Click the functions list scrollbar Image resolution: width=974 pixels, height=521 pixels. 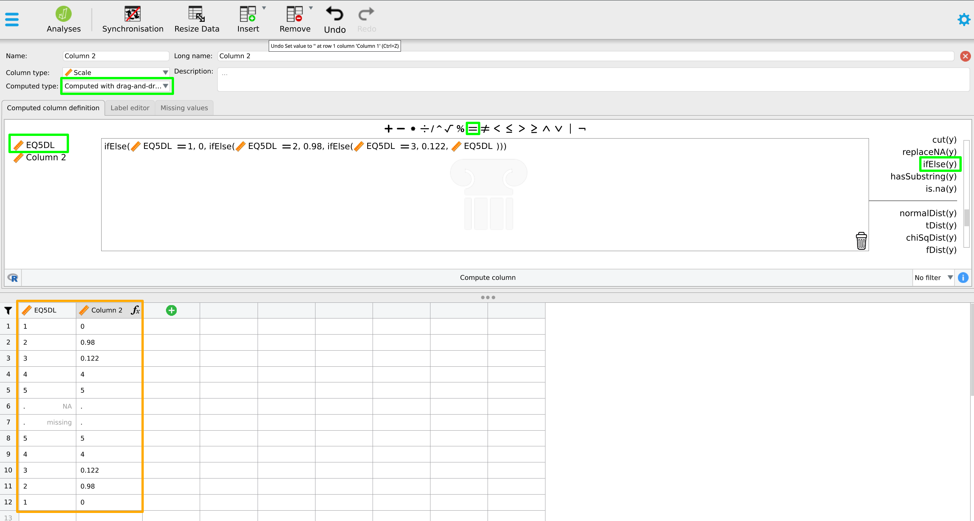(x=966, y=217)
